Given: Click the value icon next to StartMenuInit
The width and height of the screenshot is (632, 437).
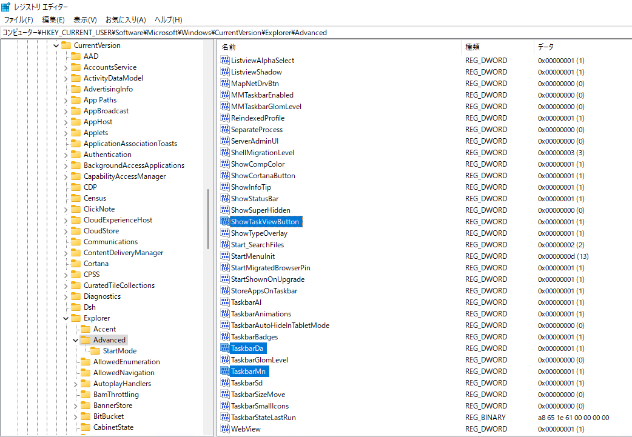Looking at the screenshot, I should pyautogui.click(x=225, y=256).
